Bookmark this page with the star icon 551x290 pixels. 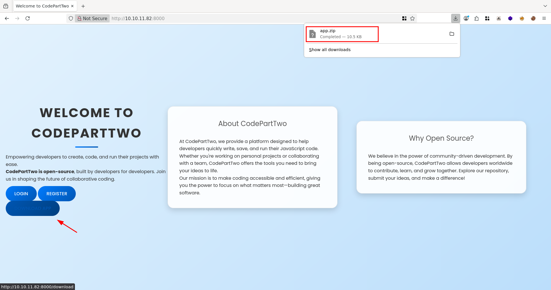click(412, 18)
